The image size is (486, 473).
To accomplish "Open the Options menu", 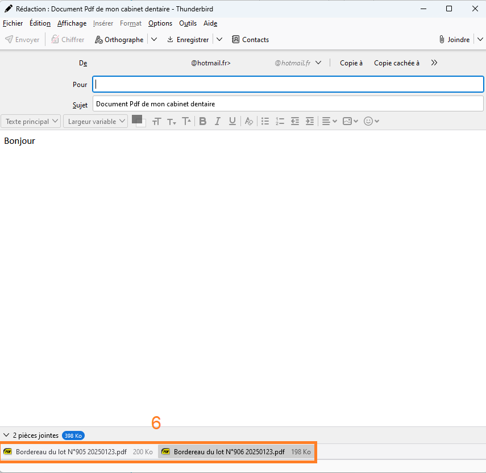I will coord(160,23).
